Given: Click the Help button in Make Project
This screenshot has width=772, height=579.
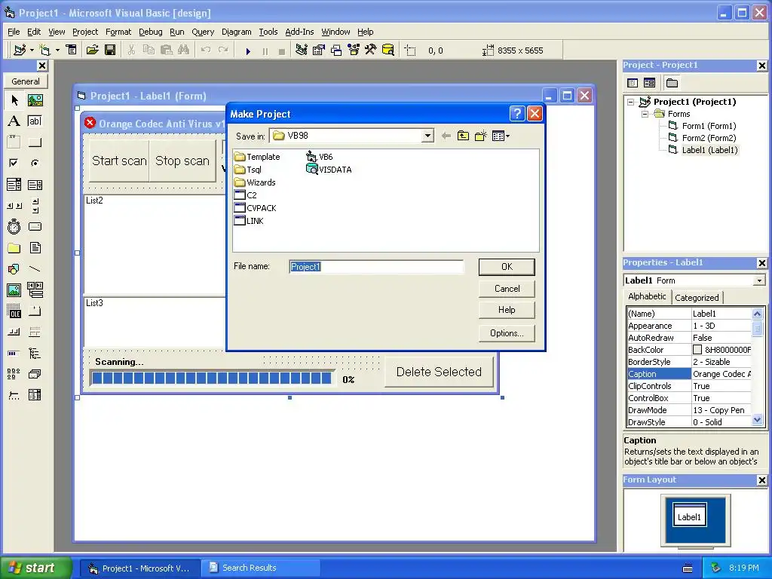Looking at the screenshot, I should [507, 310].
